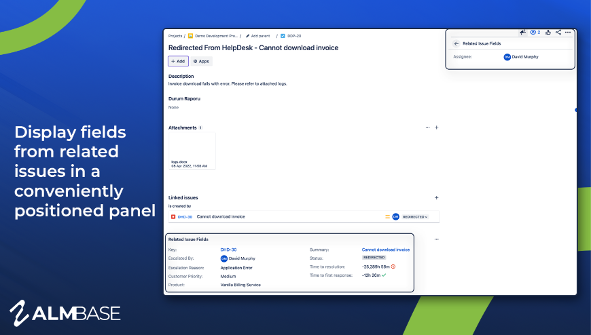Edit the issue title Redirected From HelpDesk

253,47
